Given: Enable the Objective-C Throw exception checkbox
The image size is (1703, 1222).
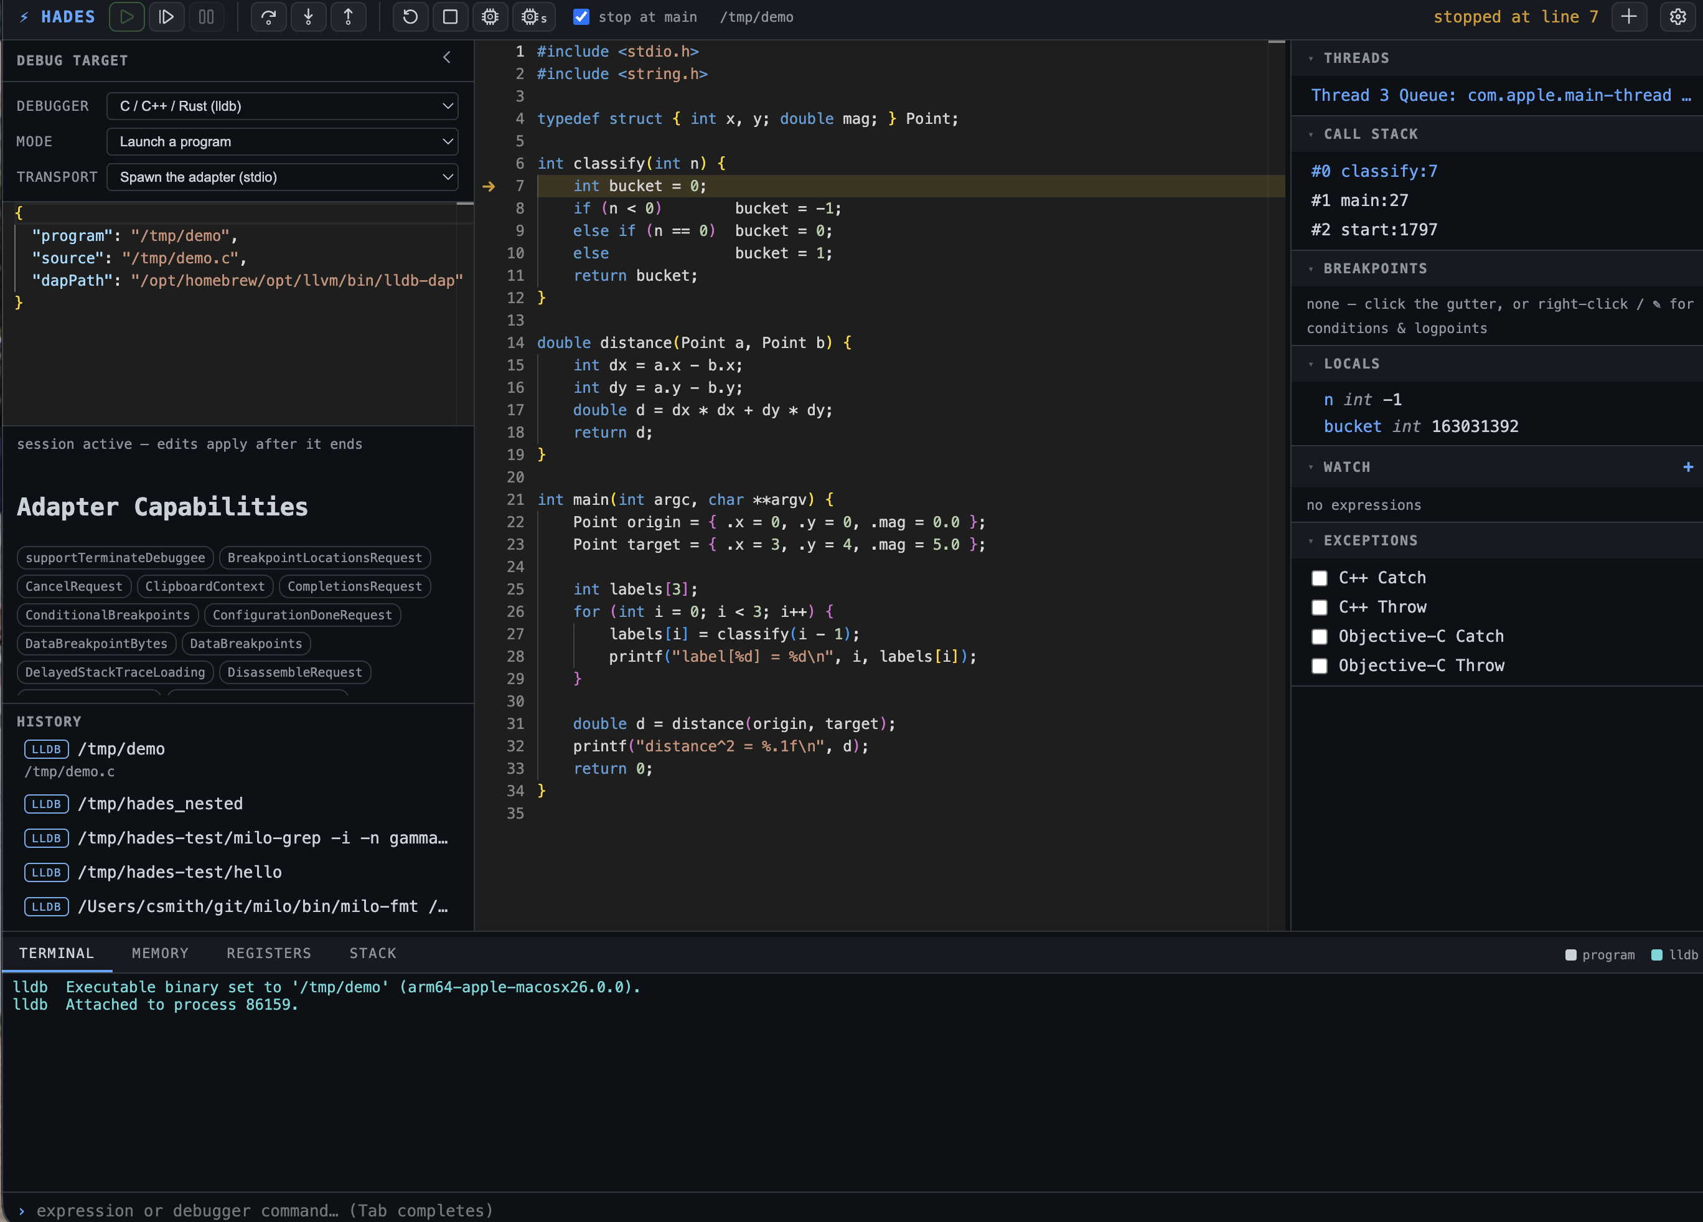Looking at the screenshot, I should coord(1320,665).
